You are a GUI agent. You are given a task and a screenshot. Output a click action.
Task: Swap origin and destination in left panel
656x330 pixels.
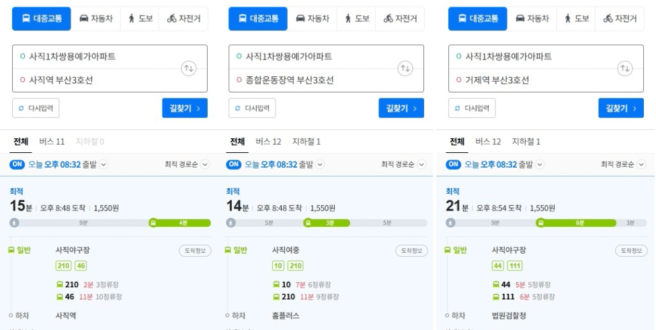189,68
